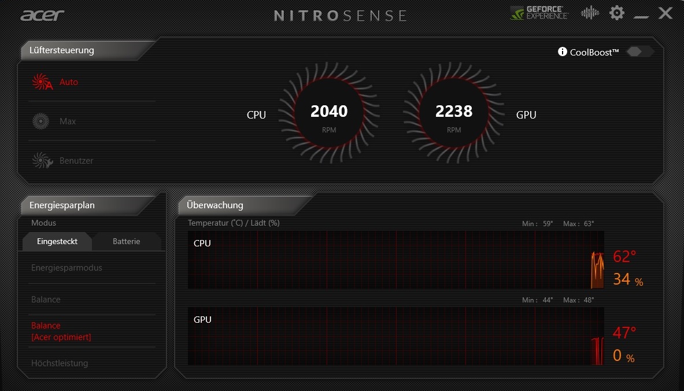Viewport: 684px width, 391px height.
Task: Click the GPU Max: 48° reading
Action: [x=578, y=300]
